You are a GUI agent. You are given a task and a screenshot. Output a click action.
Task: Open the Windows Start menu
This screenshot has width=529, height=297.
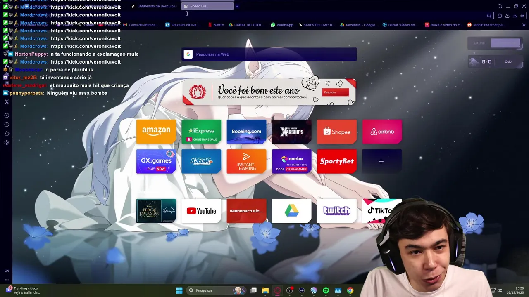coord(179,290)
